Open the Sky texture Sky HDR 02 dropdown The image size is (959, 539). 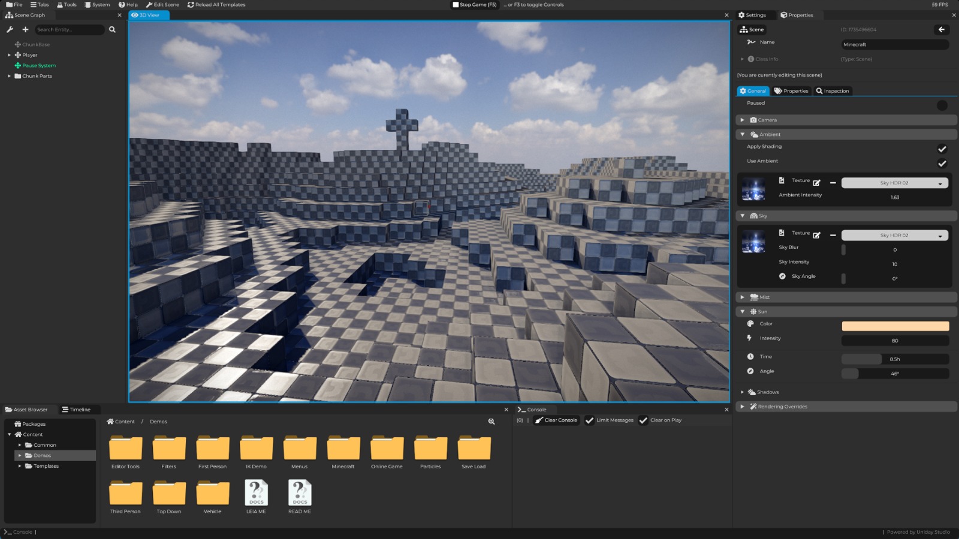(x=894, y=235)
